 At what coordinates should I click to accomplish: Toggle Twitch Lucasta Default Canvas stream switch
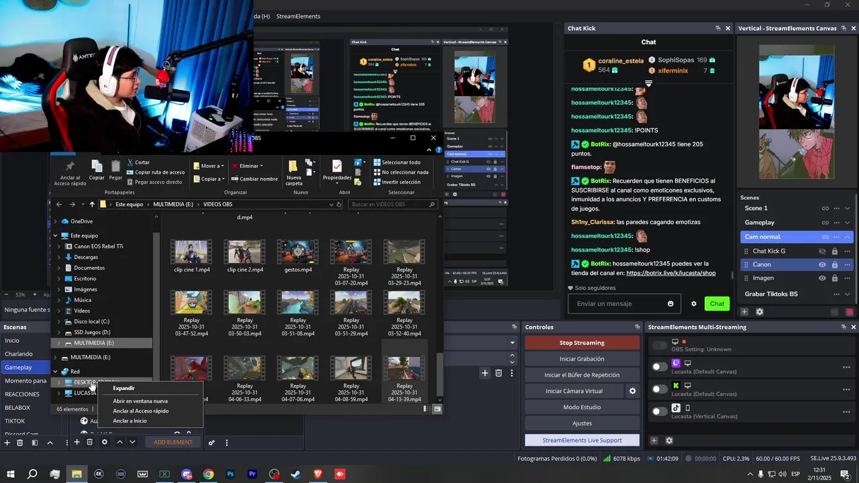(660, 367)
